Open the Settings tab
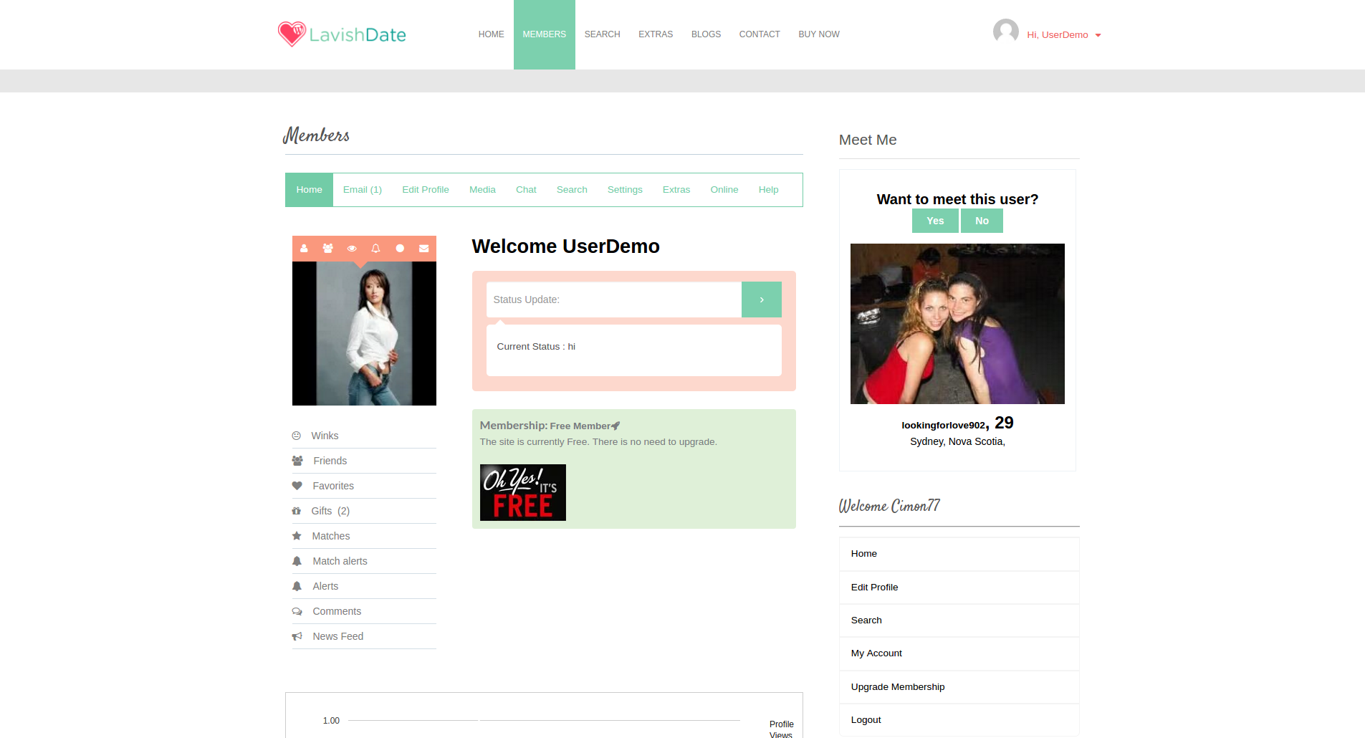Viewport: 1365px width, 738px height. coord(625,190)
